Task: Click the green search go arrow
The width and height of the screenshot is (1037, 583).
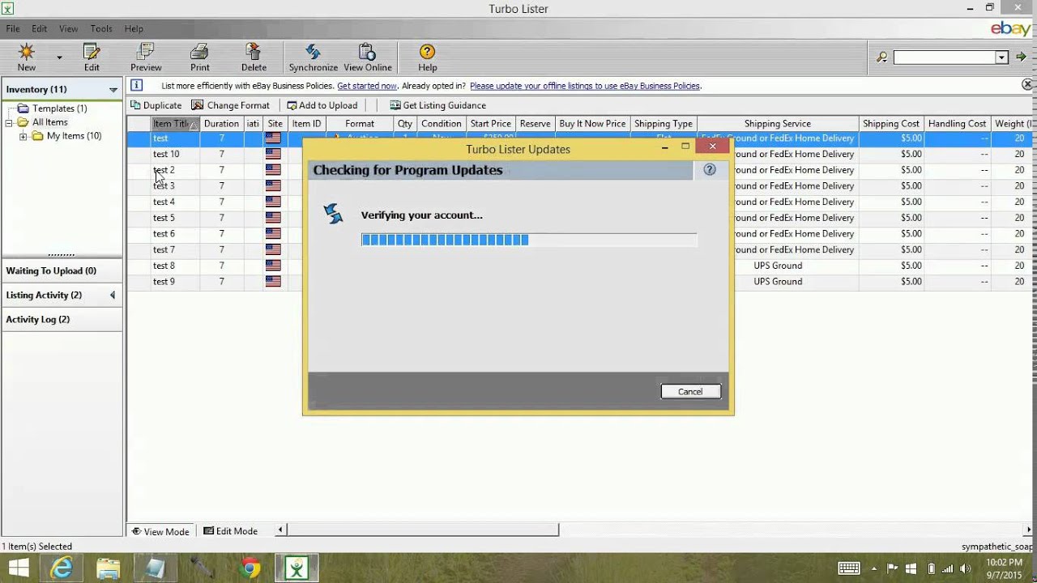Action: [1022, 57]
